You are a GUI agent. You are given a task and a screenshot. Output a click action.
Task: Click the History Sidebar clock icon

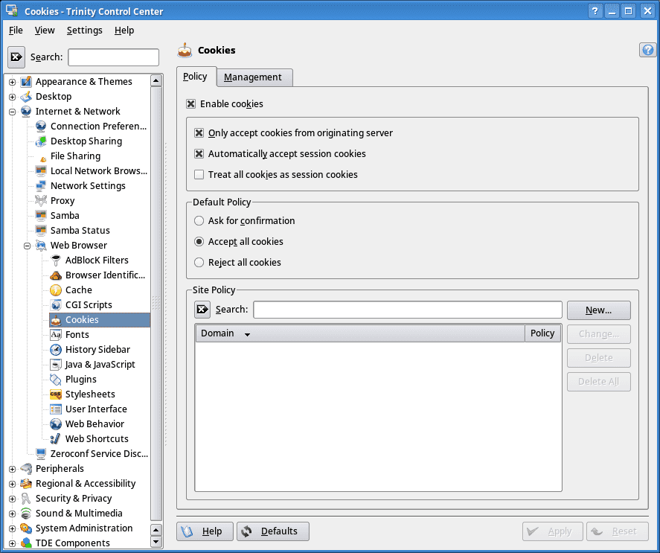pos(56,350)
